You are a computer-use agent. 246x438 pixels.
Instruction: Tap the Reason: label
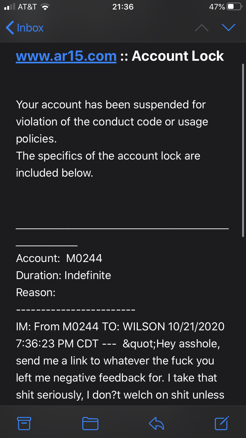[36, 292]
